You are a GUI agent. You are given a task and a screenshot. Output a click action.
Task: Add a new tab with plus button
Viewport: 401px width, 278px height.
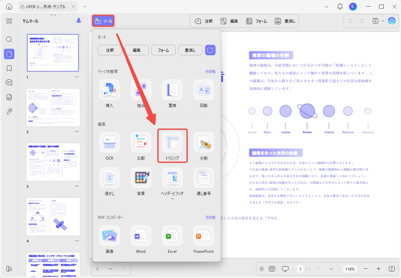[85, 7]
